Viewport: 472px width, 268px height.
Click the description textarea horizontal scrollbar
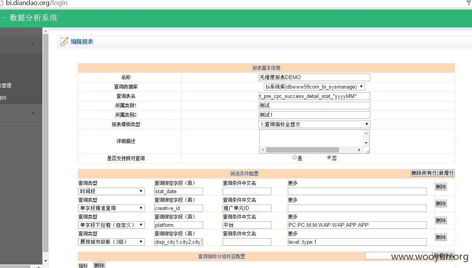tap(302, 150)
